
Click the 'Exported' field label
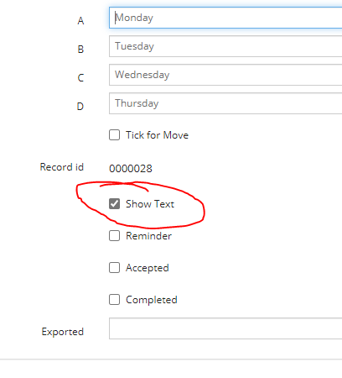63,332
